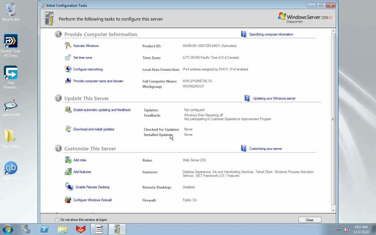Screen dimensions: 376x235
Task: Click Enable automatic updating and feedback link
Action: (x=102, y=110)
